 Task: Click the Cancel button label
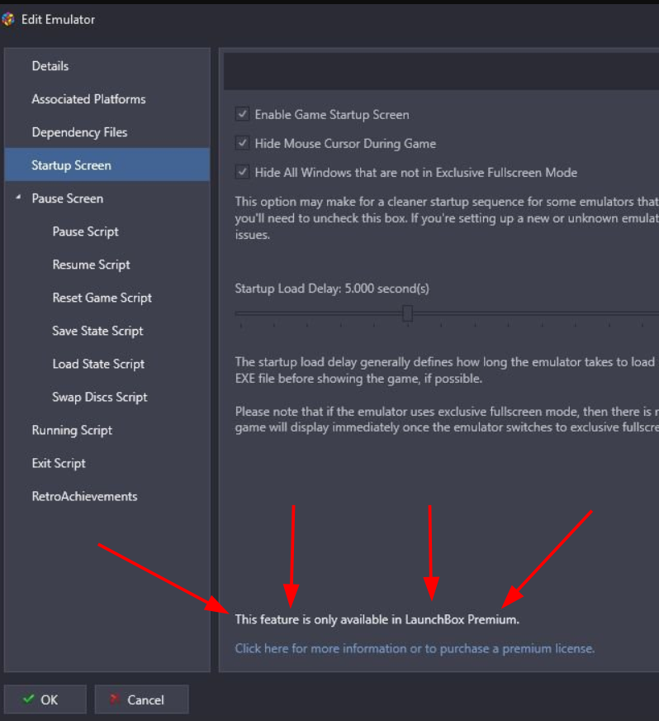(x=145, y=700)
